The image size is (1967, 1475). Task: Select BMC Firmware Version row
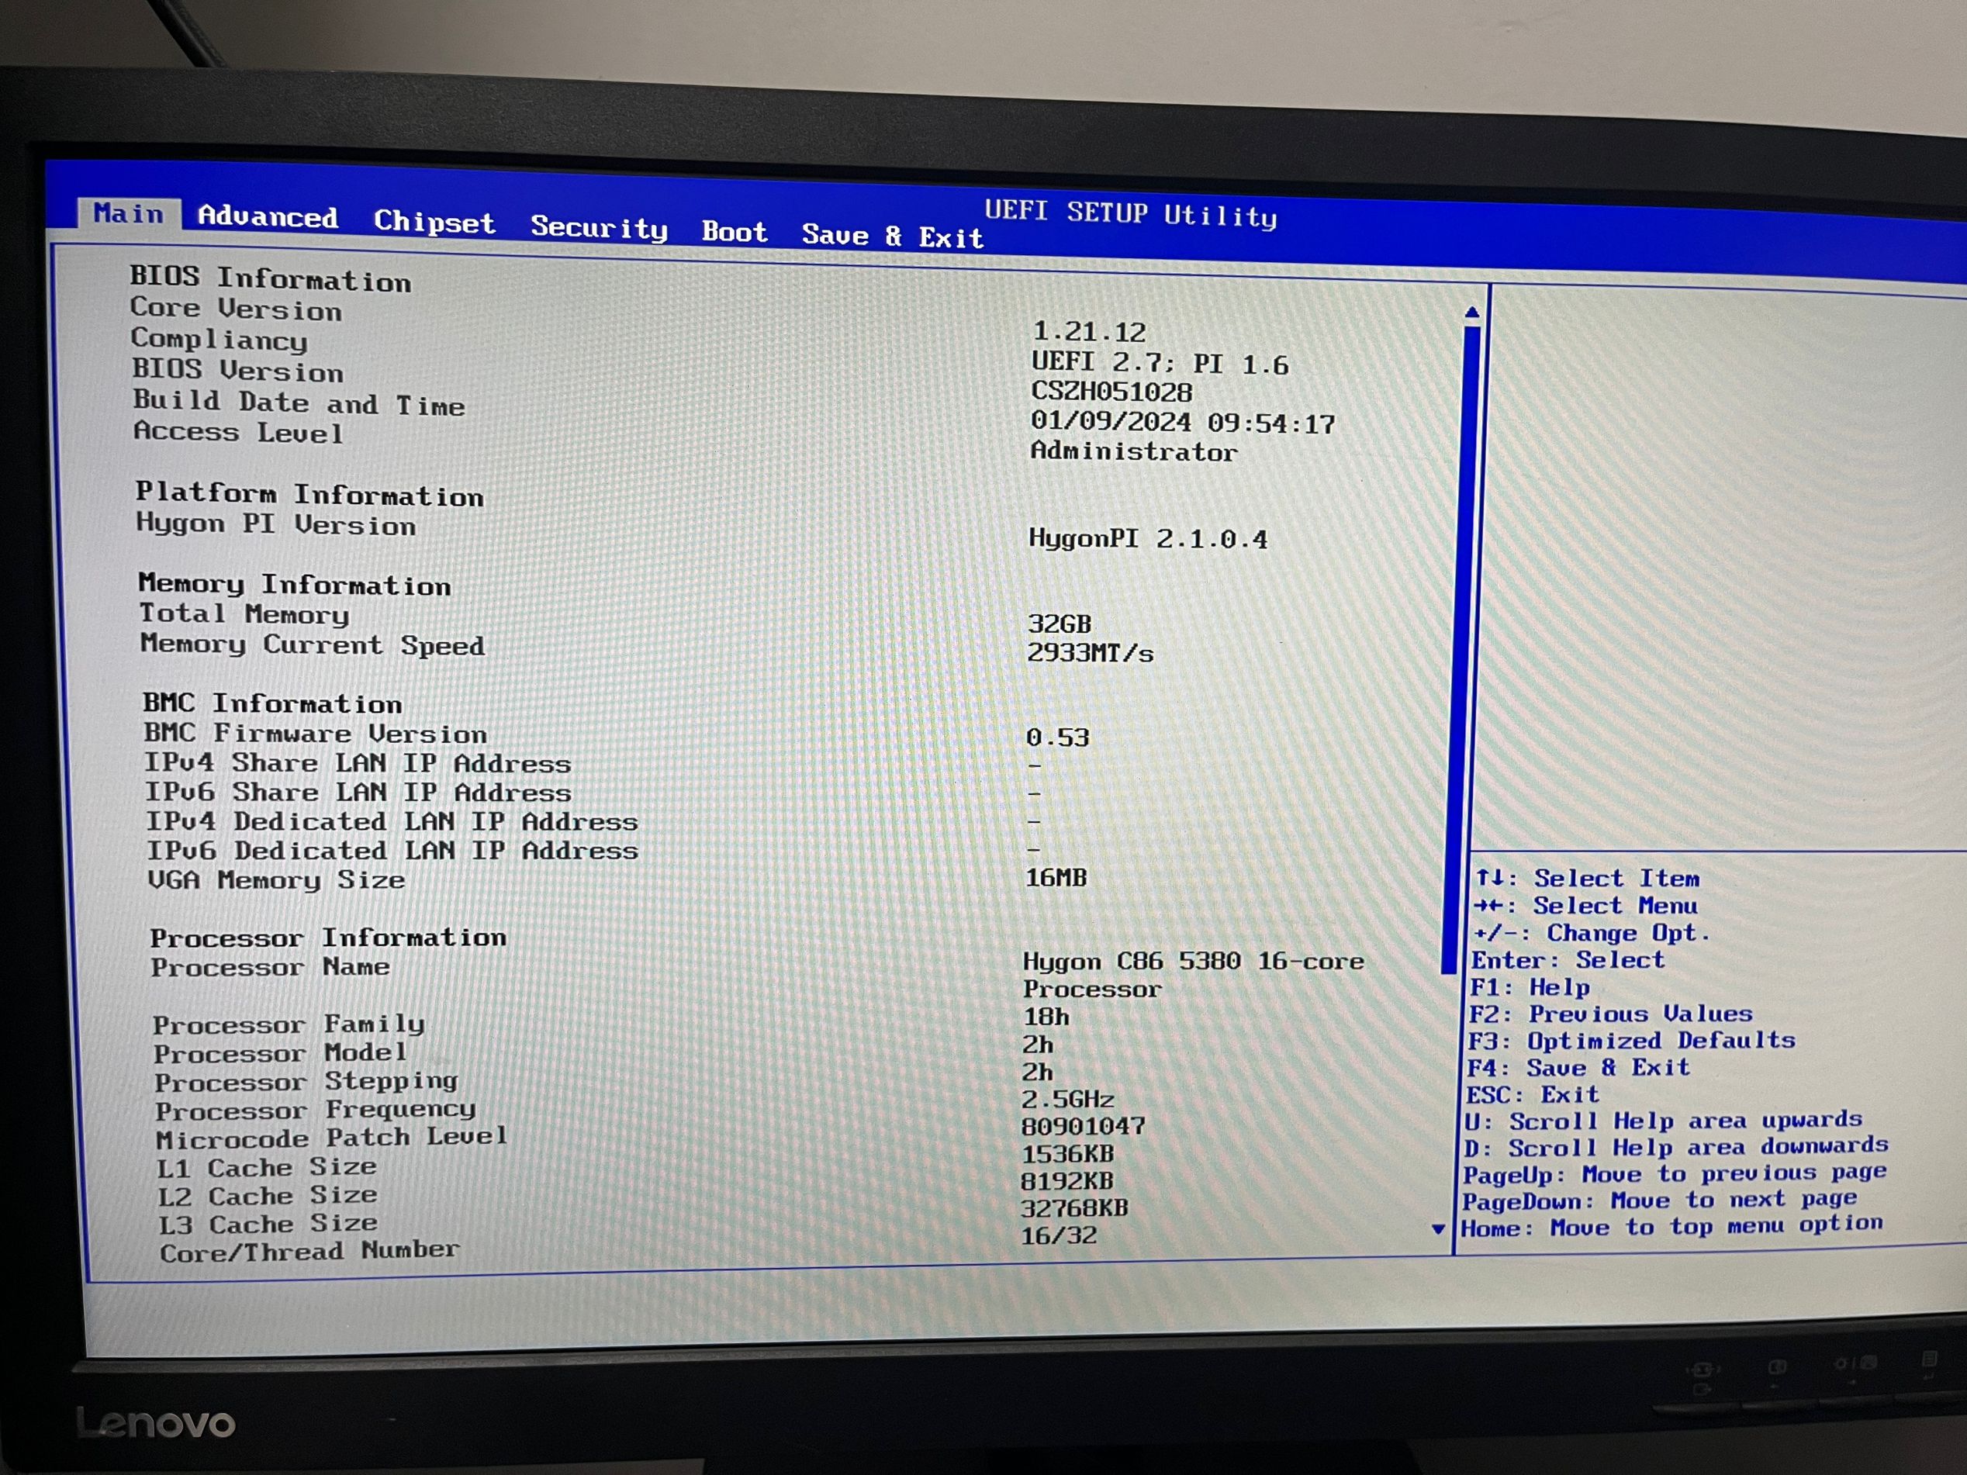tap(315, 734)
